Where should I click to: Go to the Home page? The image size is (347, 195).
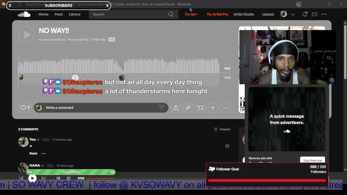(x=43, y=14)
